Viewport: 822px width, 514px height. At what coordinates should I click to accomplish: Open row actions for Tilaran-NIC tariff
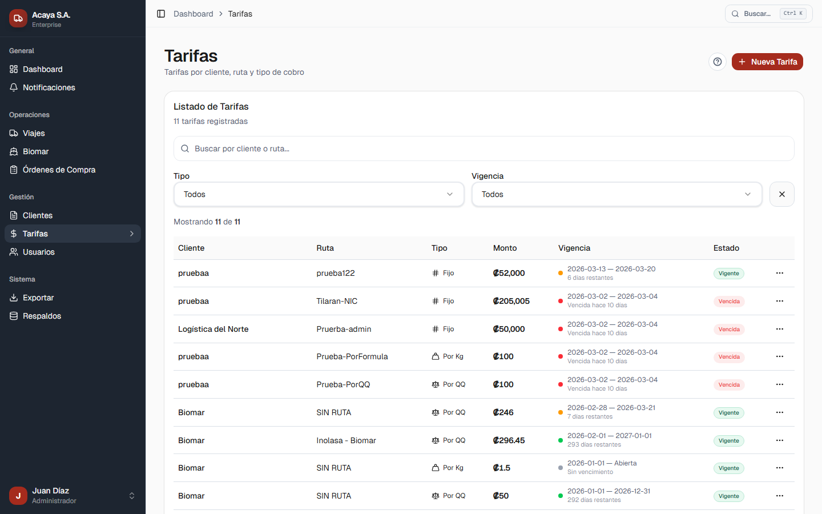point(779,301)
